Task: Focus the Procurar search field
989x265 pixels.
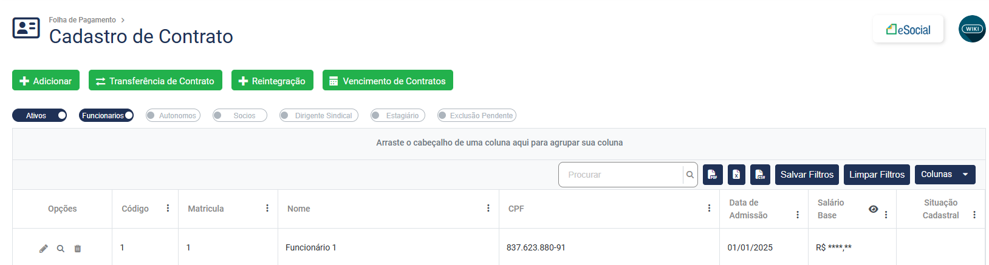Action: coord(621,175)
